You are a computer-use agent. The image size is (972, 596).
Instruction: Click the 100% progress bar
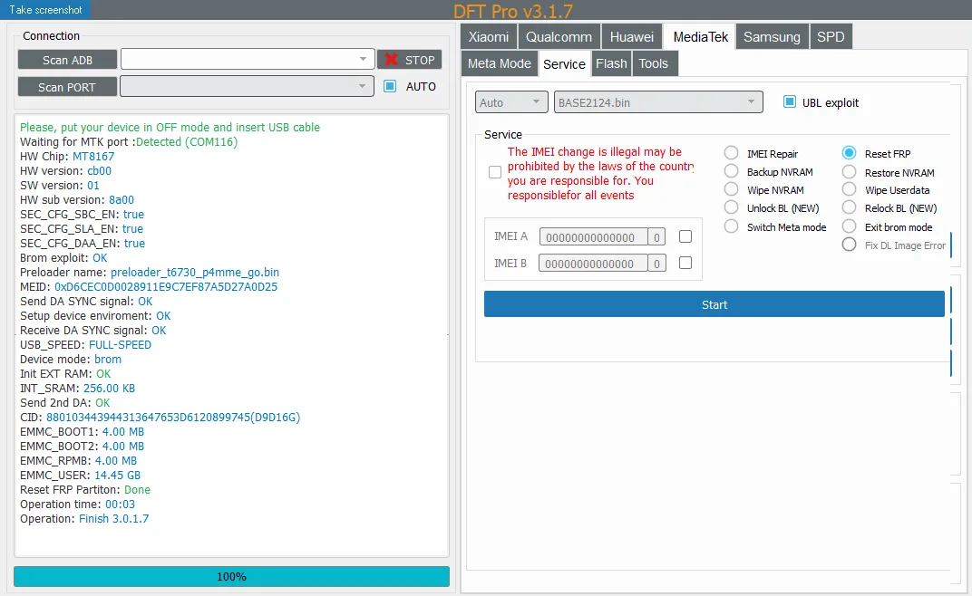(x=231, y=576)
